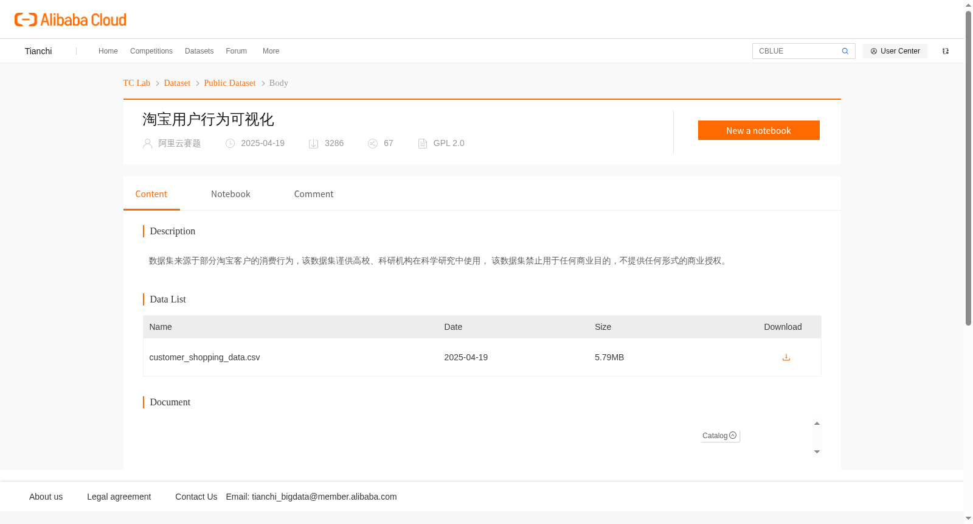Click the page vertical scrollbar thumb

pos(968,169)
